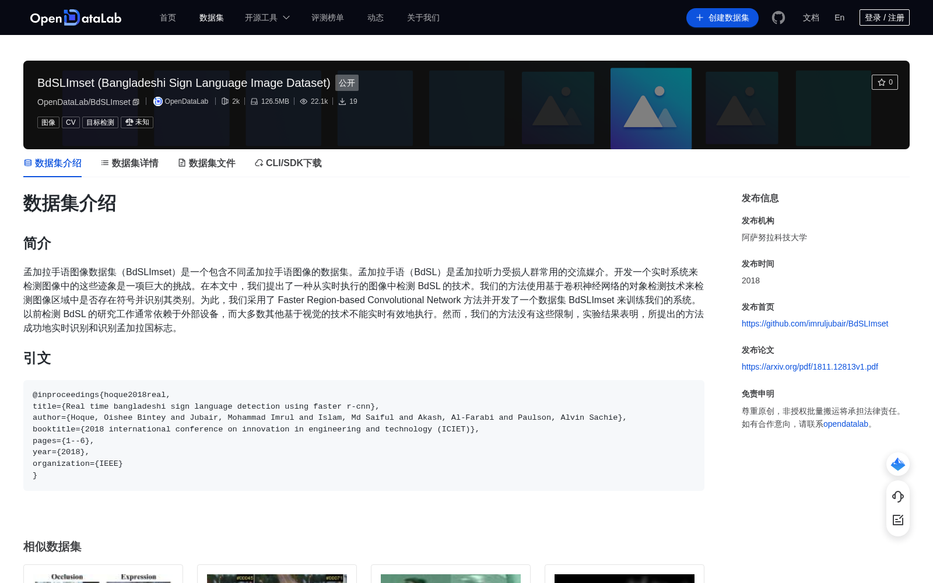Select the 数据集详情 tab
This screenshot has height=583, width=933.
click(x=129, y=163)
